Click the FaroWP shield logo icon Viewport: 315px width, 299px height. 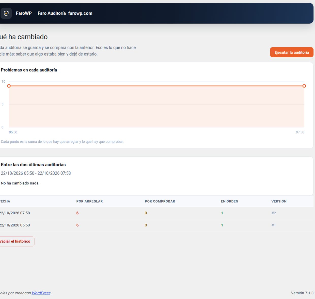[x=6, y=13]
